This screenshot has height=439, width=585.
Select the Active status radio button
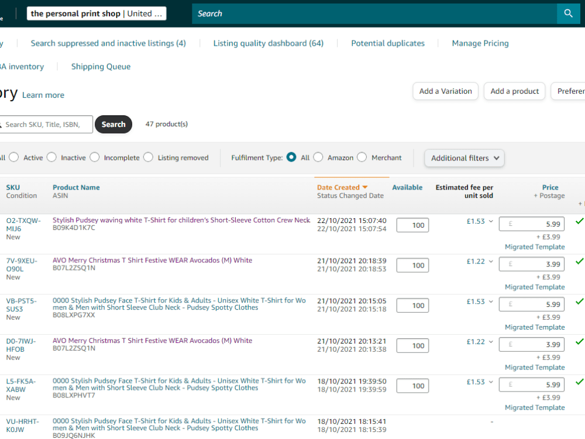click(x=14, y=157)
